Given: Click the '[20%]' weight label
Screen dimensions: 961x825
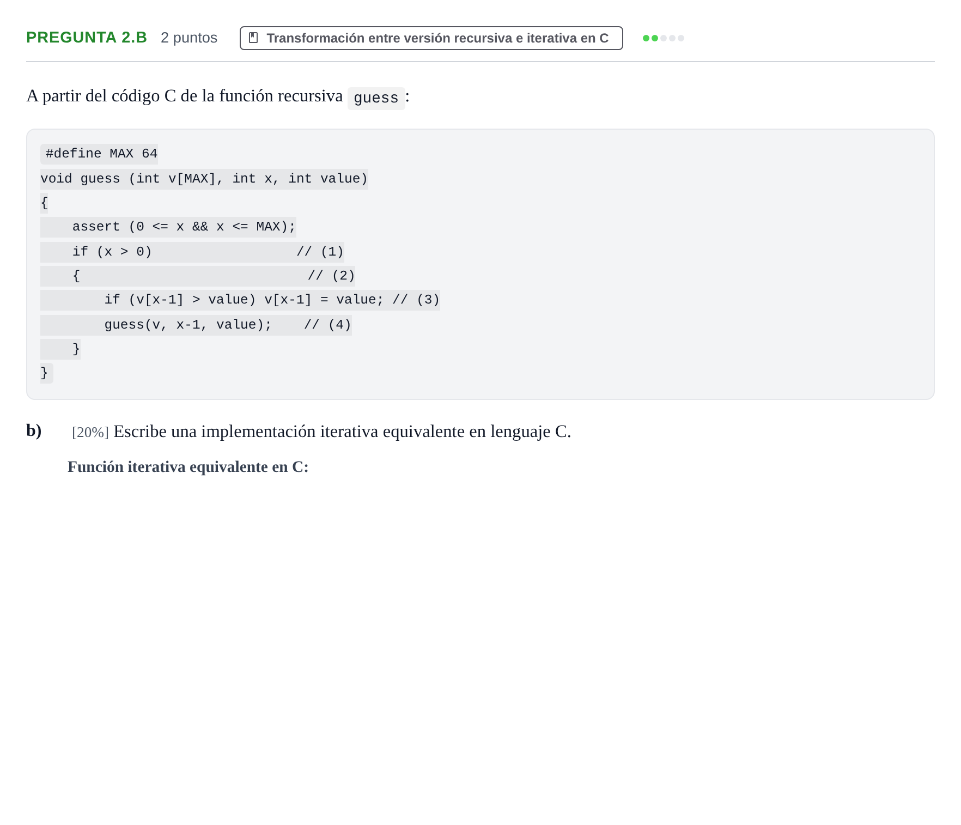Looking at the screenshot, I should point(90,432).
